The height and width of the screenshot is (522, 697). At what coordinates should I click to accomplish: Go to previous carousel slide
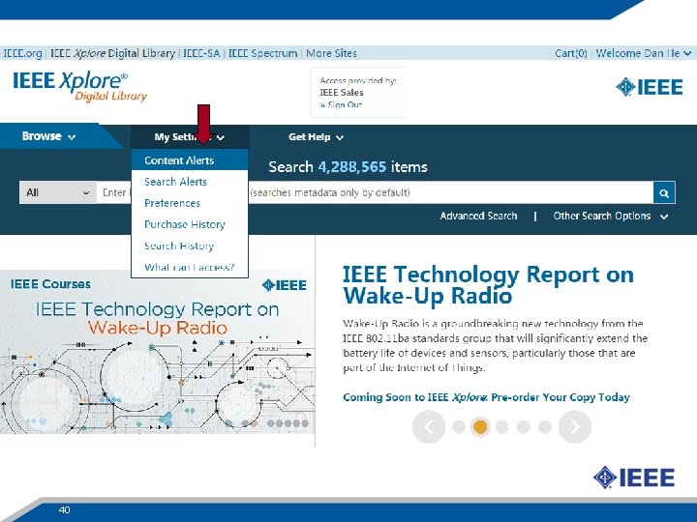(429, 427)
